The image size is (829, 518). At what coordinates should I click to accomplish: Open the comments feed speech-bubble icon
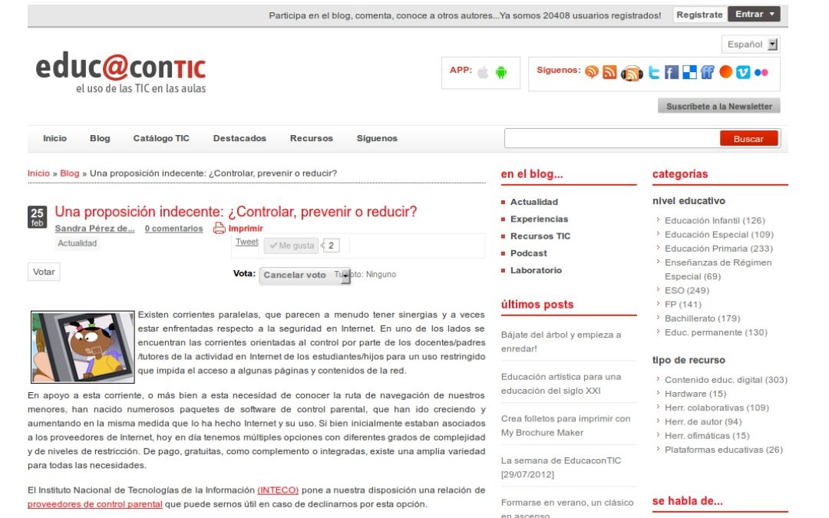(x=592, y=72)
